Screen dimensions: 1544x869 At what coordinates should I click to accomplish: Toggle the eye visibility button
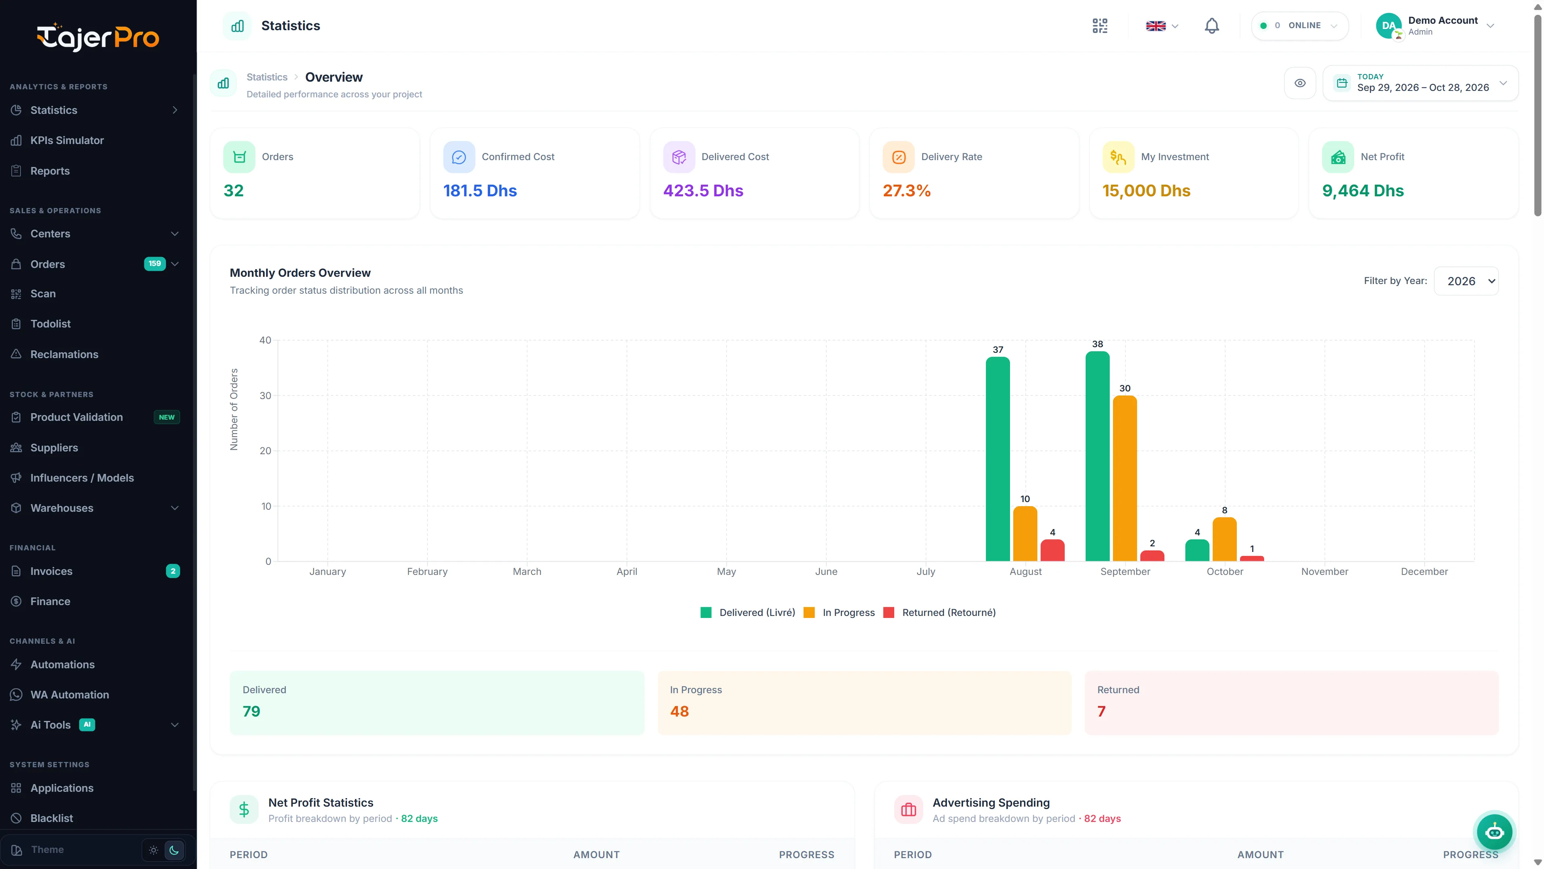[1300, 83]
